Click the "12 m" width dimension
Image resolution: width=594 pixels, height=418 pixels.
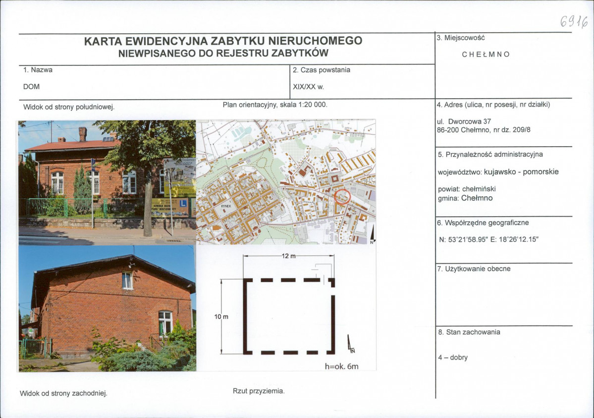click(x=289, y=256)
